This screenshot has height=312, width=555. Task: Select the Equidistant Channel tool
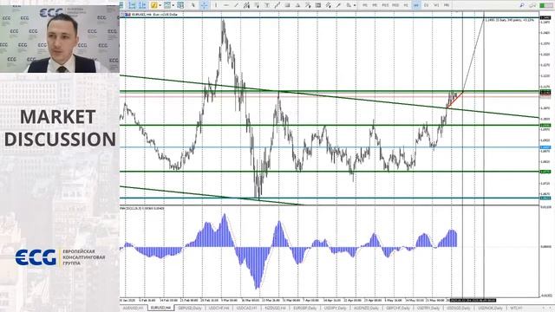click(x=245, y=5)
